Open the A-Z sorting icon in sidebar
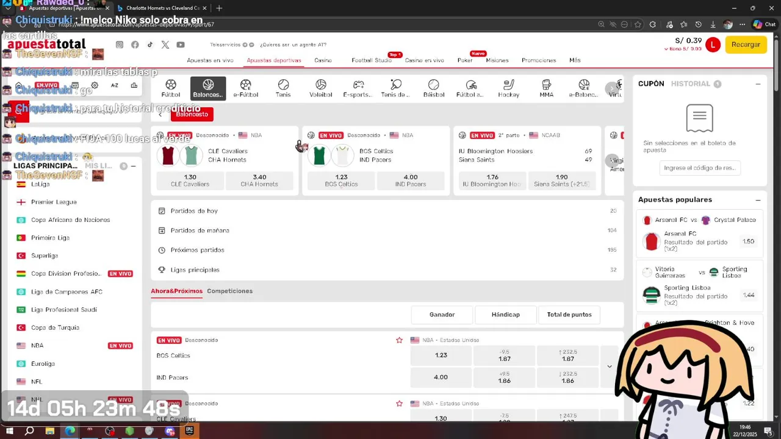 coord(114,85)
